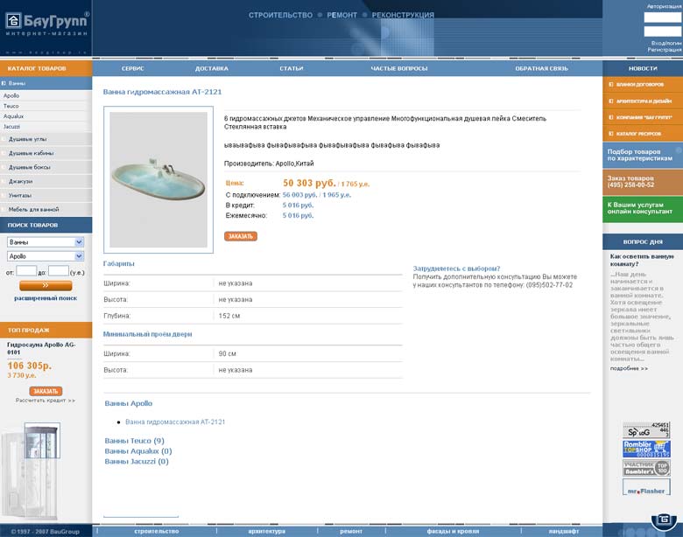
Task: Open Подбор товаров по характеристикам banner
Action: (x=643, y=155)
